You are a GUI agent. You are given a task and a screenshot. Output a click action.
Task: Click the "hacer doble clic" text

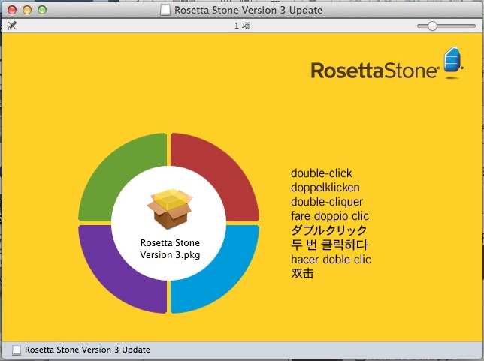pos(331,260)
